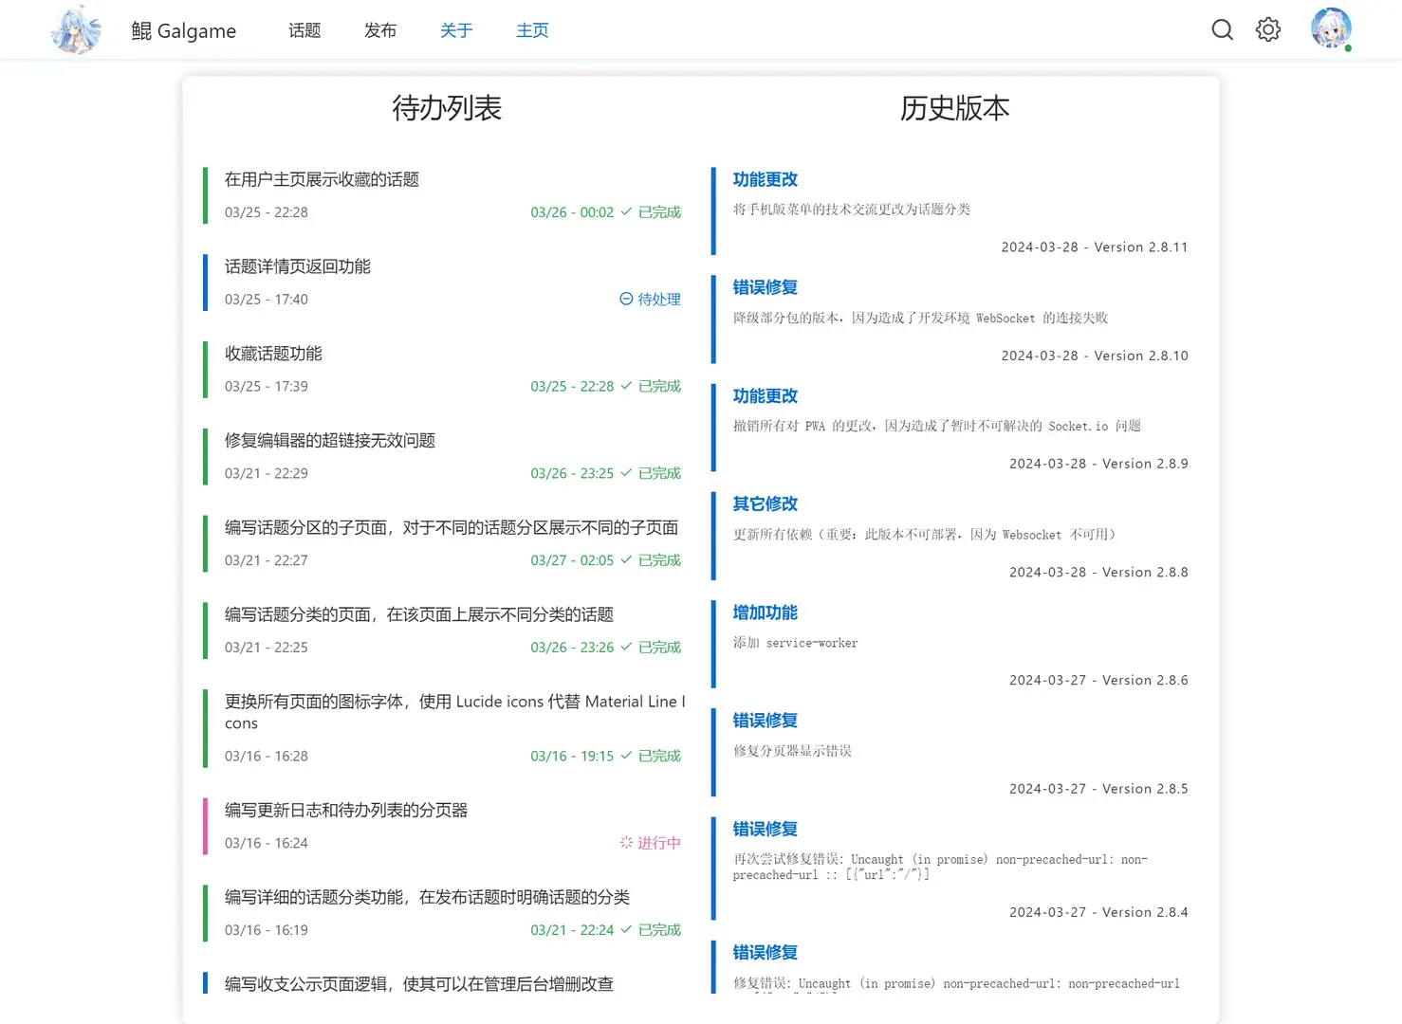The width and height of the screenshot is (1402, 1024).
Task: Click 功能更改 heading of Version 2.8.9
Action: coord(766,396)
